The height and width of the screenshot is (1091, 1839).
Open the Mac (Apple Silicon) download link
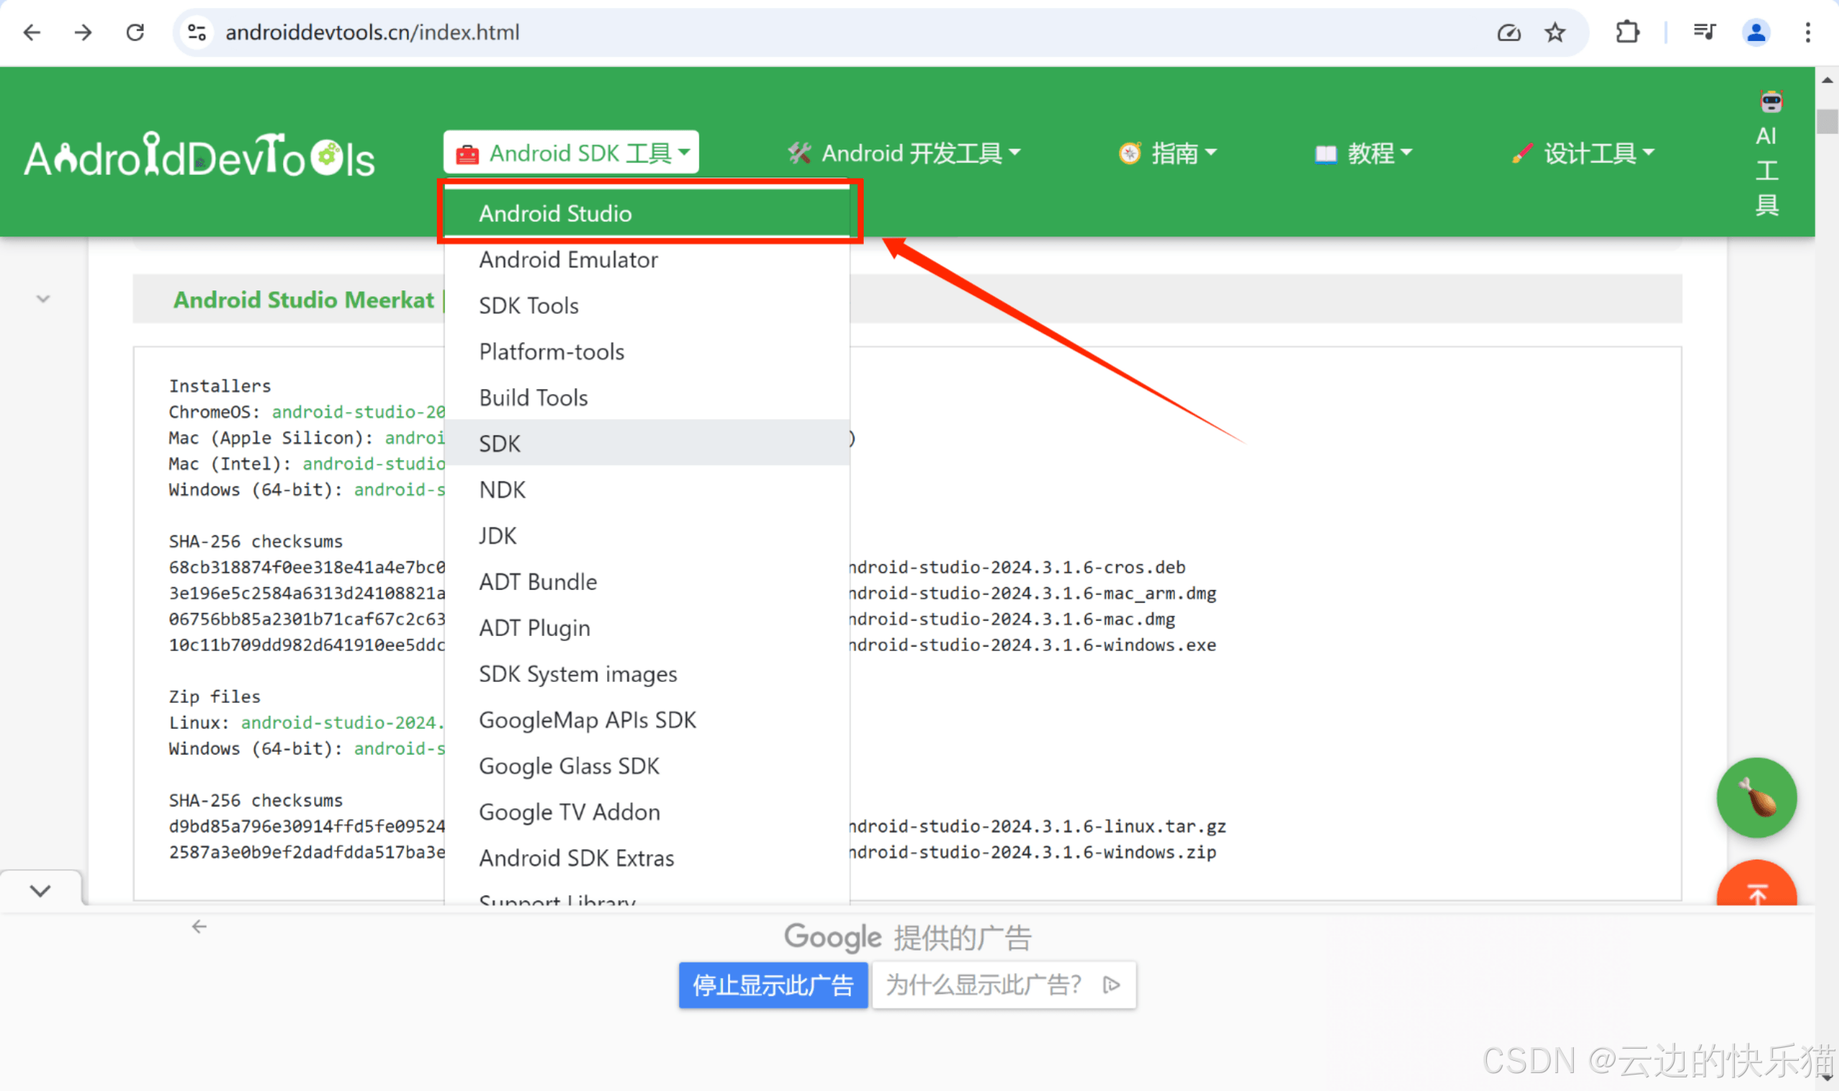pyautogui.click(x=415, y=438)
